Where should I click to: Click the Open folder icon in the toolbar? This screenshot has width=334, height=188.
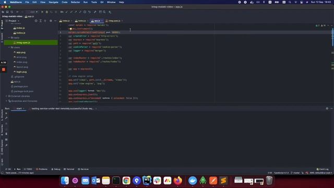[x=3, y=12]
